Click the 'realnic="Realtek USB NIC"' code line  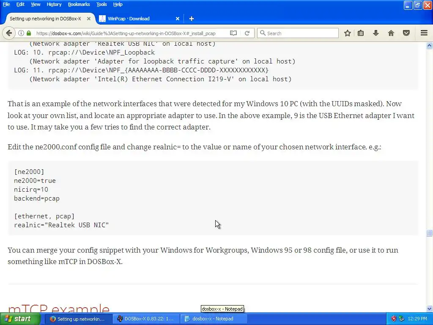pos(61,225)
